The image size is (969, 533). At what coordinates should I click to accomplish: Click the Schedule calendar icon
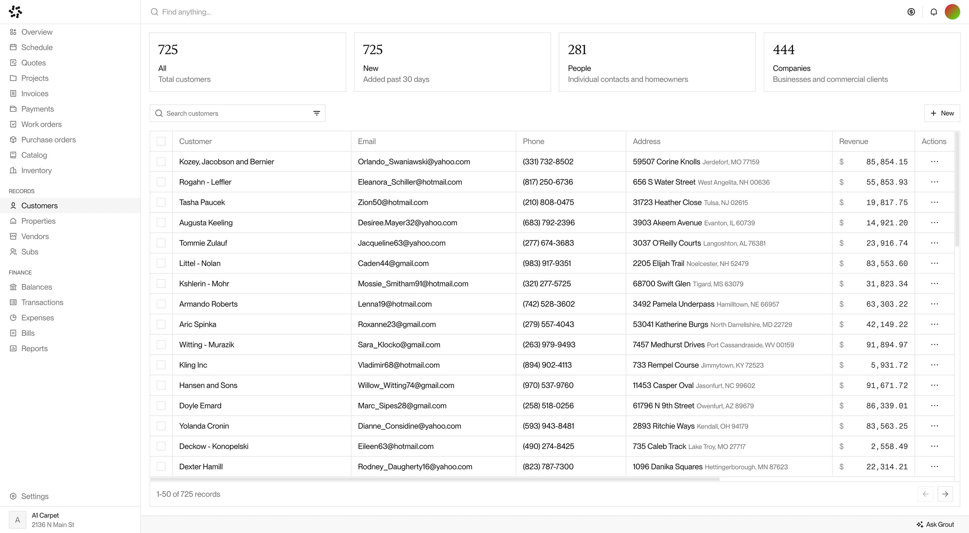click(x=13, y=47)
